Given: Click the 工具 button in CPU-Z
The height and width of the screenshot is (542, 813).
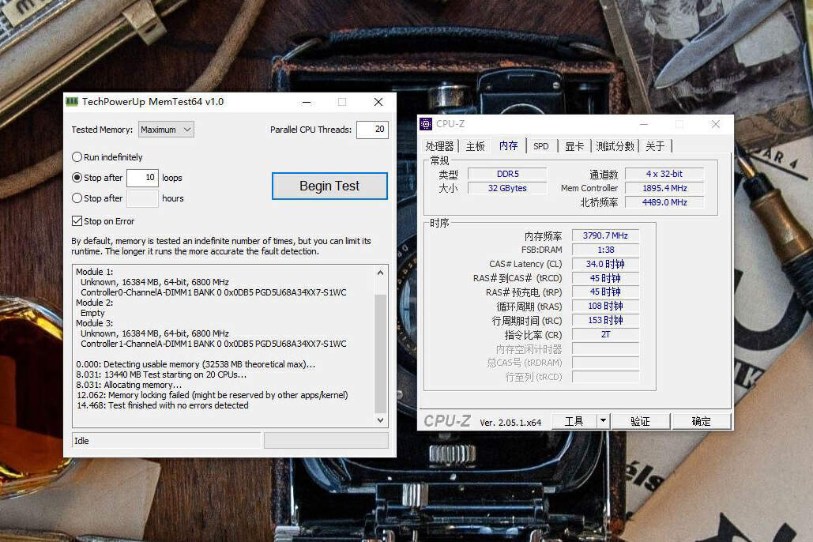Looking at the screenshot, I should coord(574,421).
